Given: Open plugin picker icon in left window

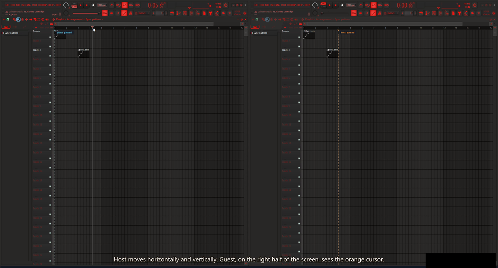Looking at the screenshot, I should (x=210, y=13).
